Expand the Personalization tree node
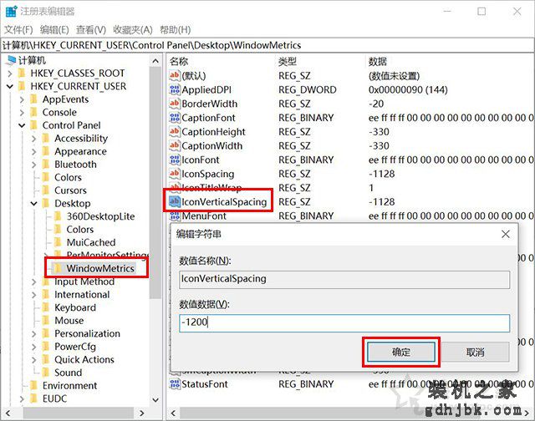535x421 pixels. click(x=33, y=333)
